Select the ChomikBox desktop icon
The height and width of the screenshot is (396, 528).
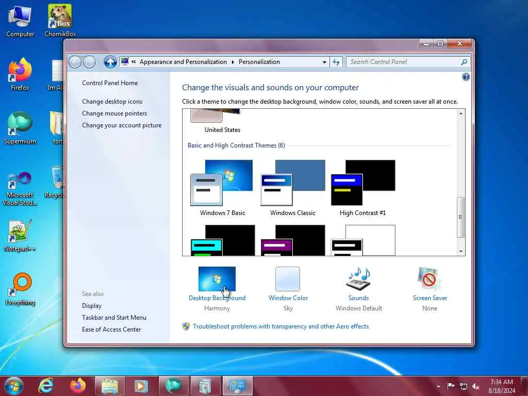pyautogui.click(x=60, y=21)
